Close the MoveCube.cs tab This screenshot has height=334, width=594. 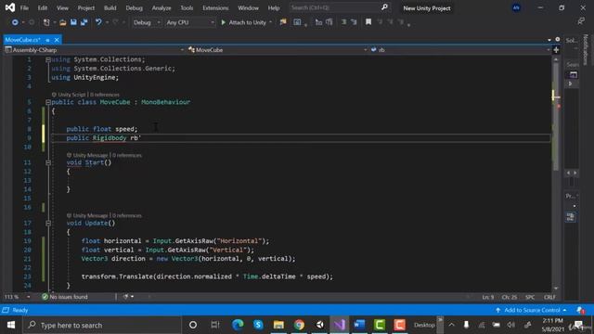[x=57, y=40]
